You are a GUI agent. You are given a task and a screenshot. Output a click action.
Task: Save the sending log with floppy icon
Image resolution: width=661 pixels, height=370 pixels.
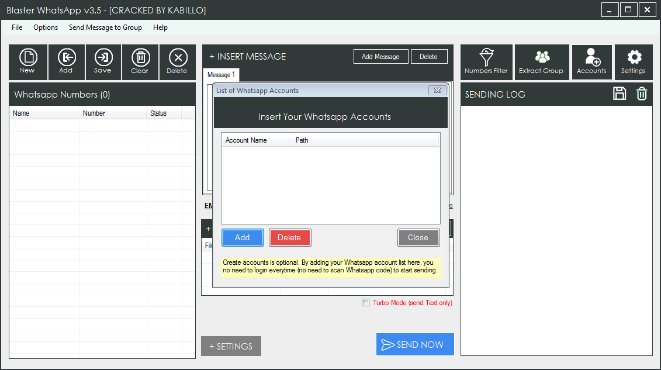(620, 94)
